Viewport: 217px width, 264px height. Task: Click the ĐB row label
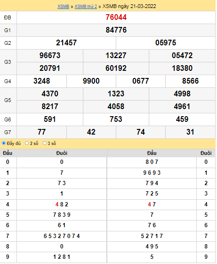pyautogui.click(x=8, y=17)
